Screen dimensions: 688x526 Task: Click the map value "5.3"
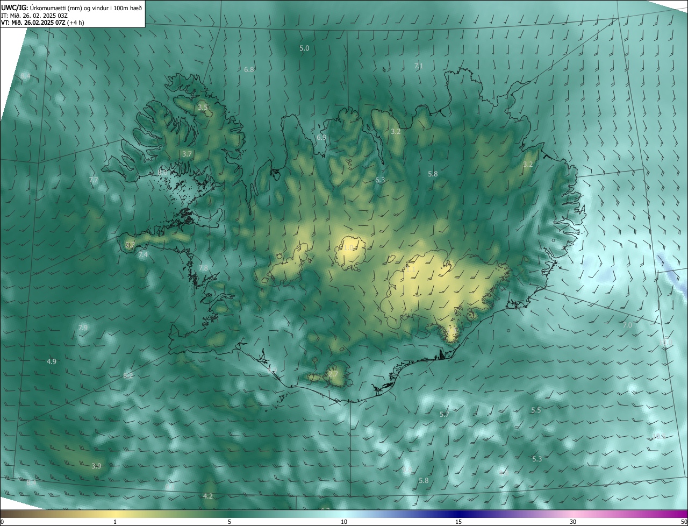click(x=537, y=459)
